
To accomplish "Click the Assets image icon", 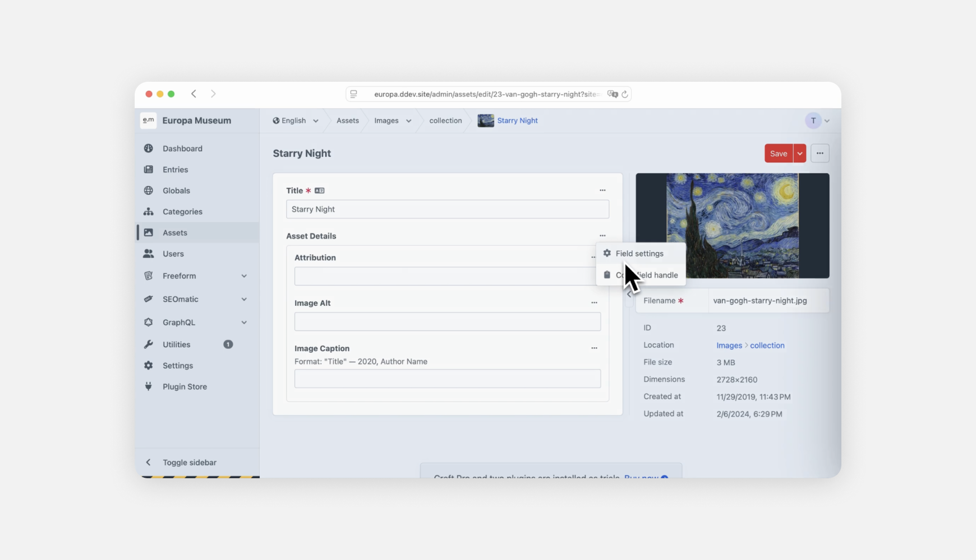I will coord(148,232).
